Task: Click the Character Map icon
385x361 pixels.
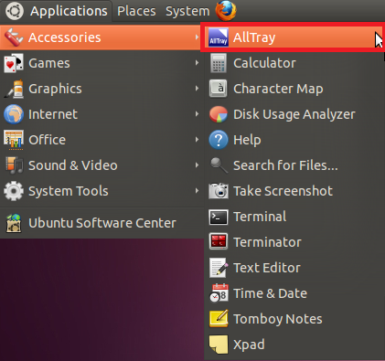Action: pos(219,89)
